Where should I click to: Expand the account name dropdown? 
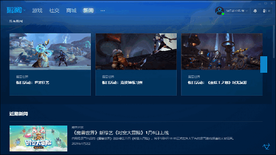point(237,11)
